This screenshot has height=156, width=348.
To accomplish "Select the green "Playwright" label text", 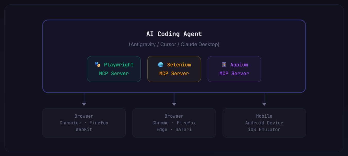I will click(x=119, y=65).
